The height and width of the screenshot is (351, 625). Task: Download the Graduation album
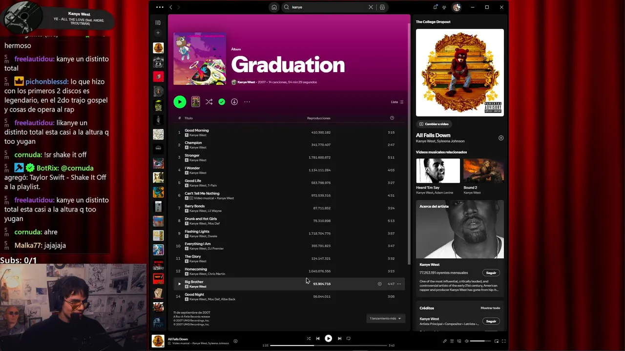click(234, 102)
